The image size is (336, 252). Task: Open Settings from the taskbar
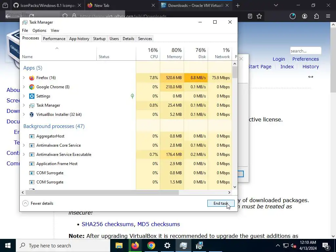pos(167,245)
